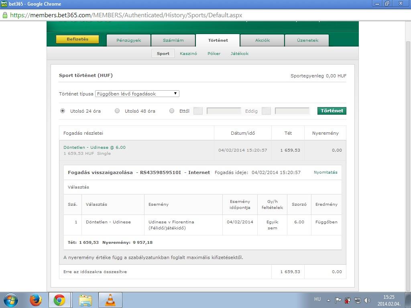Image resolution: width=411 pixels, height=308 pixels.
Task: Select the Történet tab
Action: [x=218, y=41]
